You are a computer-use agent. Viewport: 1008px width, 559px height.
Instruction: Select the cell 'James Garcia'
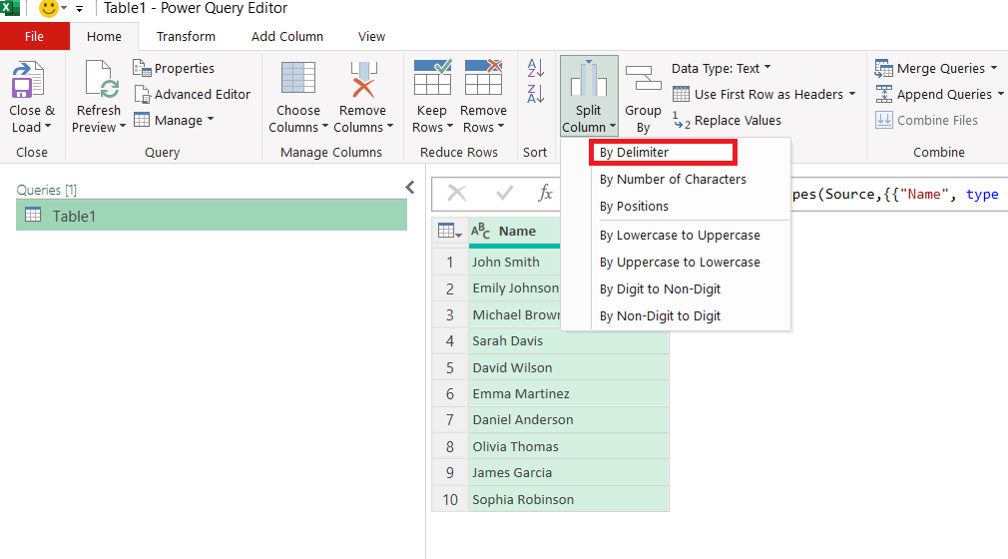[x=568, y=473]
